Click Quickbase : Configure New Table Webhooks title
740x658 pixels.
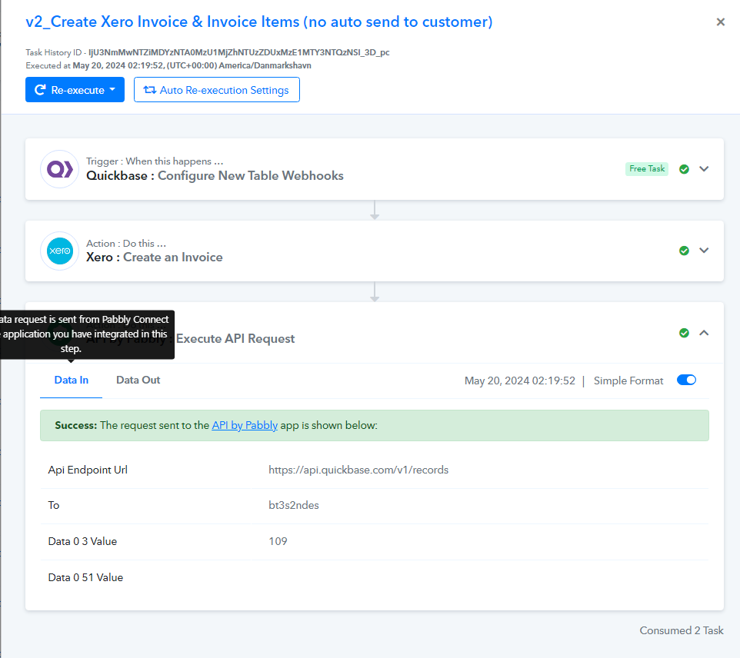coord(215,176)
